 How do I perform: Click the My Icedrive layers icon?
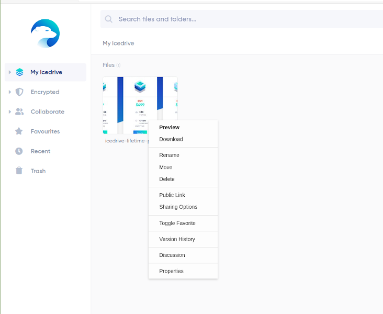pyautogui.click(x=19, y=72)
